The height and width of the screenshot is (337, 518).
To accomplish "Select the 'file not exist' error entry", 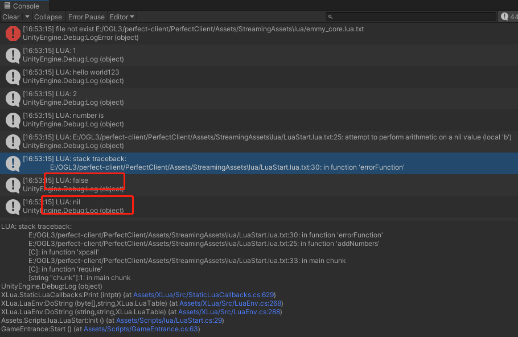I will [259, 34].
